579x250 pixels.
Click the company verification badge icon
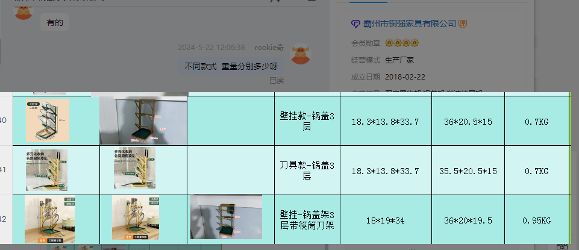pos(355,24)
